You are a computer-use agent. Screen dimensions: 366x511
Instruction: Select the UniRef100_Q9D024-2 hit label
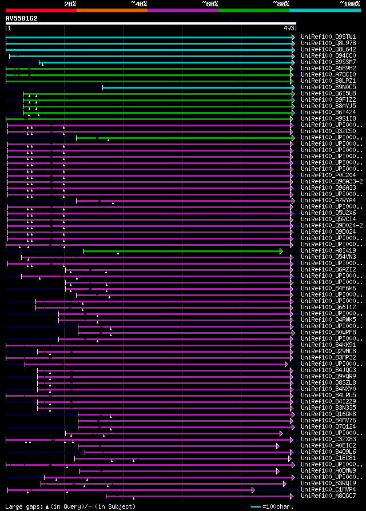click(x=332, y=226)
